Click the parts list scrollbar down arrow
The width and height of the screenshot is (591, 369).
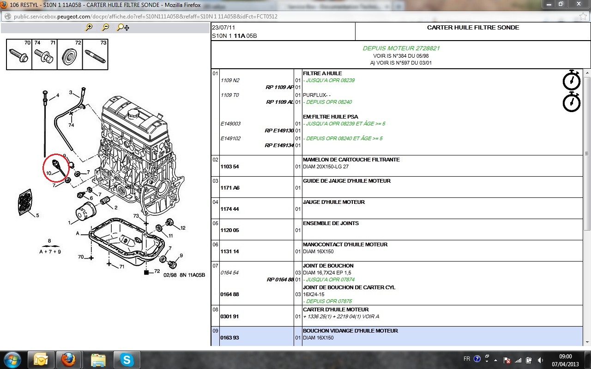[587, 342]
